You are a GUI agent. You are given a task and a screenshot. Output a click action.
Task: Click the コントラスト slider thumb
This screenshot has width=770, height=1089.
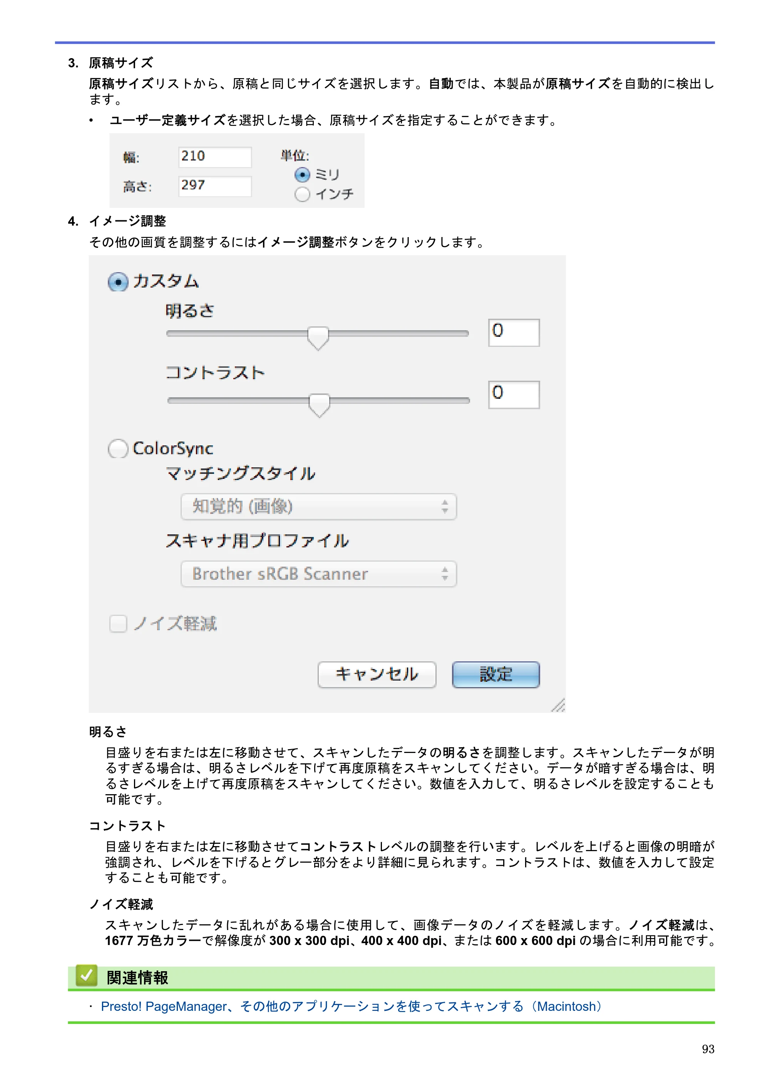point(319,405)
